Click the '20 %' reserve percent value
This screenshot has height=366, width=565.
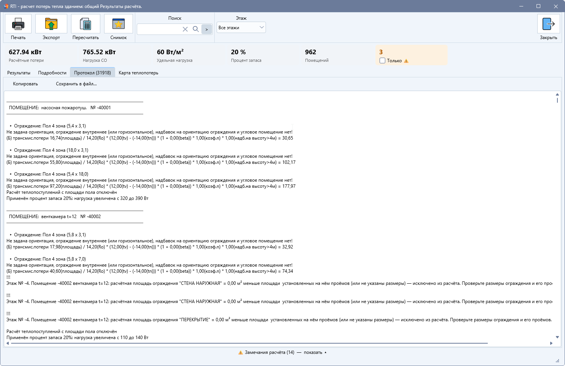[x=238, y=52]
